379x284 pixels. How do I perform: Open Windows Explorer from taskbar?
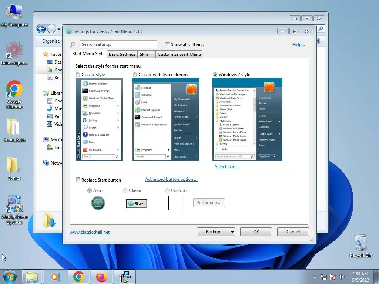[32, 277]
